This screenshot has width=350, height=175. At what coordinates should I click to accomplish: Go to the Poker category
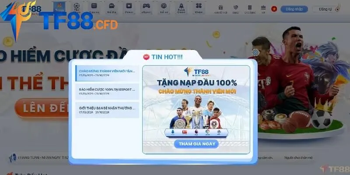129,8
